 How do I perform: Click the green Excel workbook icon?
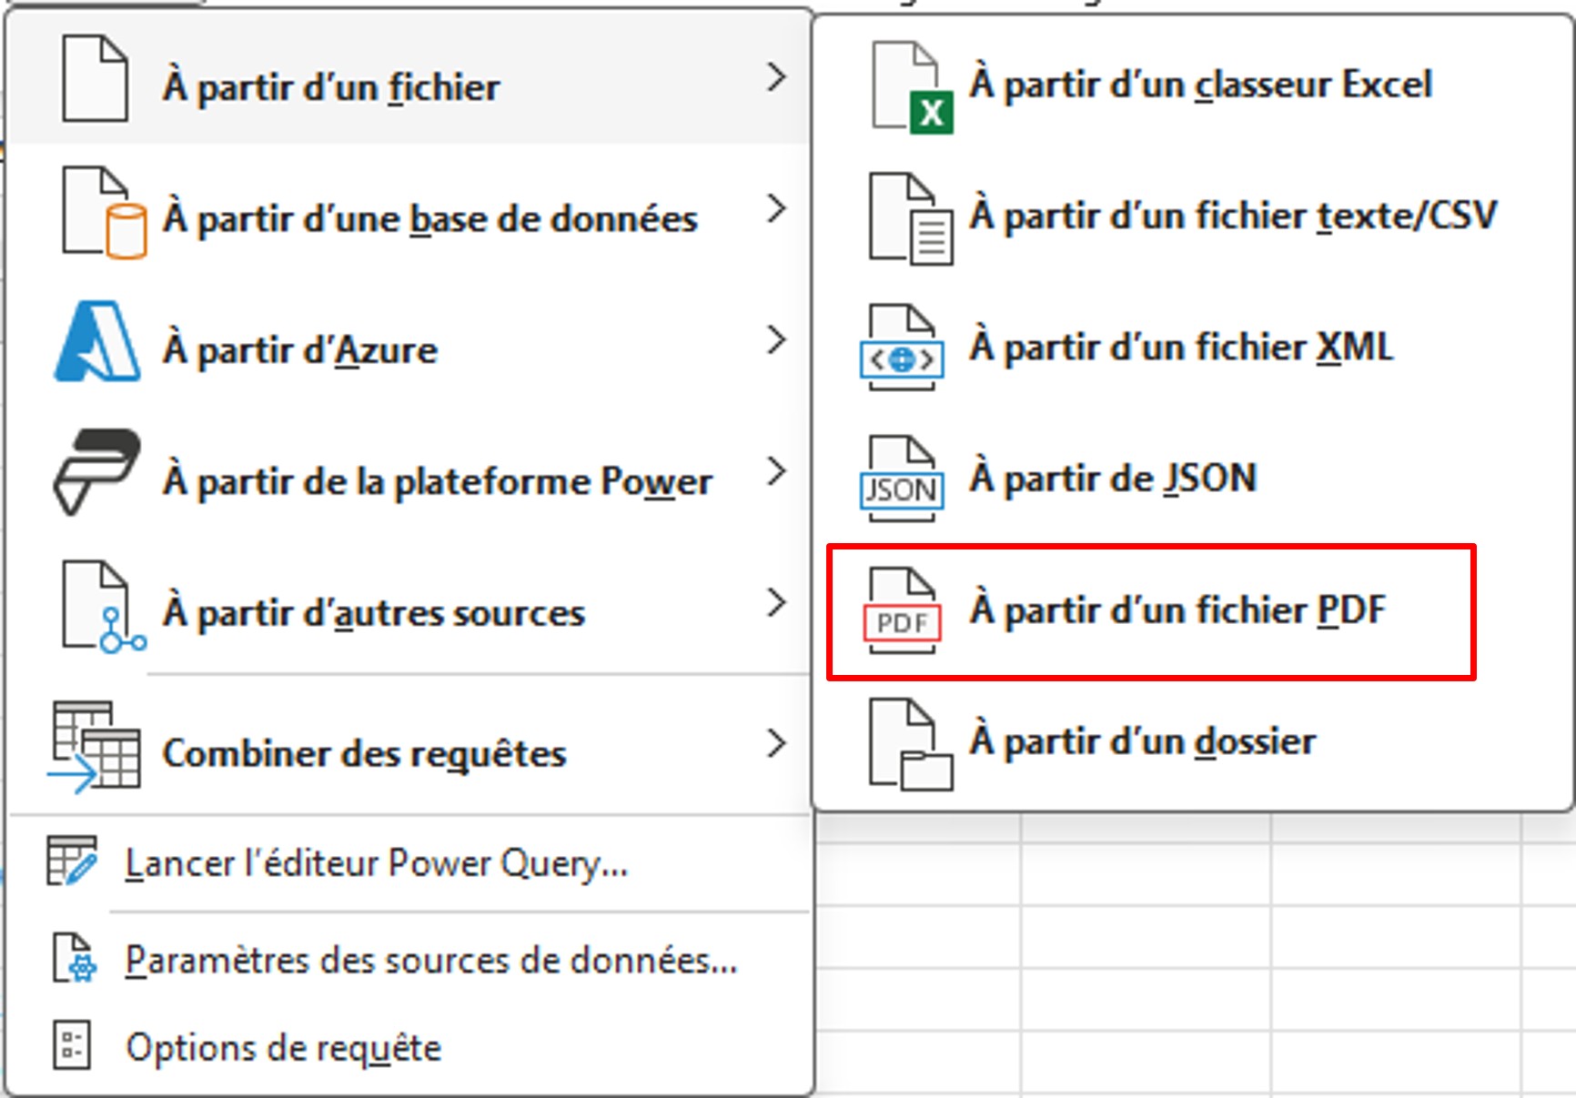coord(912,87)
